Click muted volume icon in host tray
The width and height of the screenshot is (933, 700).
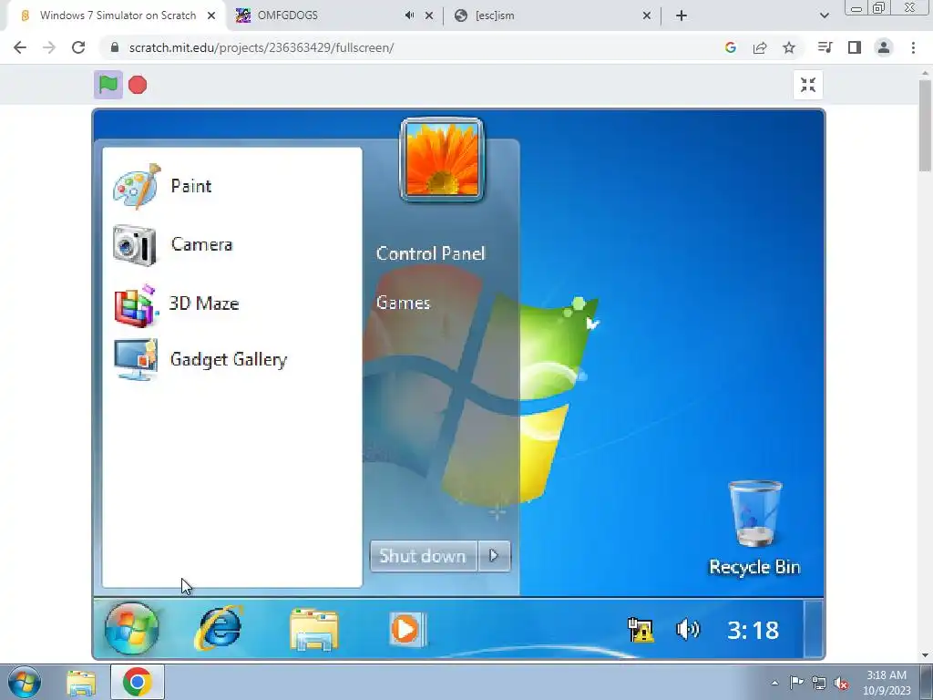pyautogui.click(x=841, y=684)
